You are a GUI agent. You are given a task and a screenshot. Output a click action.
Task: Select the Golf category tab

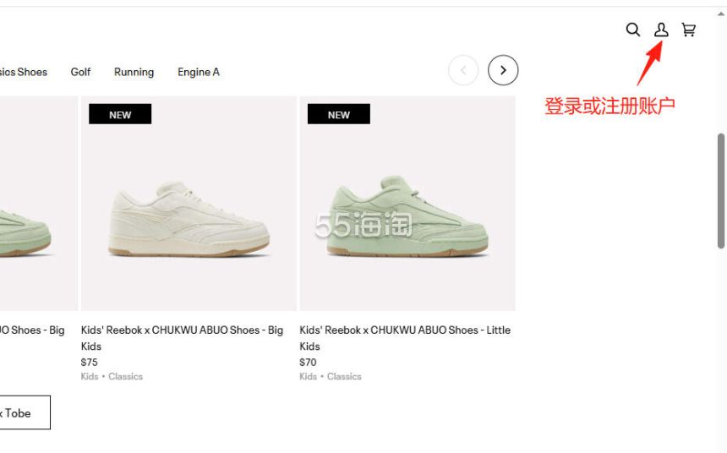point(80,72)
